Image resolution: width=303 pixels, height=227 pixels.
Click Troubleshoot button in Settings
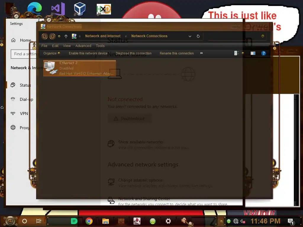click(x=130, y=119)
